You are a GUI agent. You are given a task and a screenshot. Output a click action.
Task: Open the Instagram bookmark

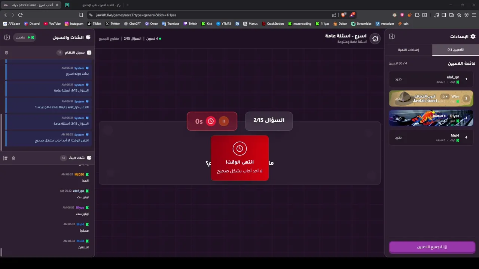pos(74,24)
